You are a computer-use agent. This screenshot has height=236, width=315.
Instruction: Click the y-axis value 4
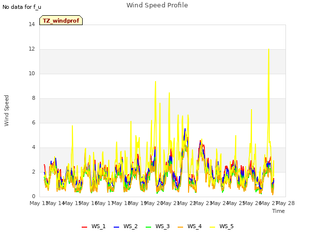(x=33, y=147)
